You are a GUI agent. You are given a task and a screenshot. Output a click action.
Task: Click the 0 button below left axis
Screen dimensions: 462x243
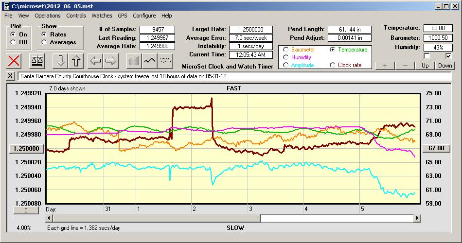point(26,210)
